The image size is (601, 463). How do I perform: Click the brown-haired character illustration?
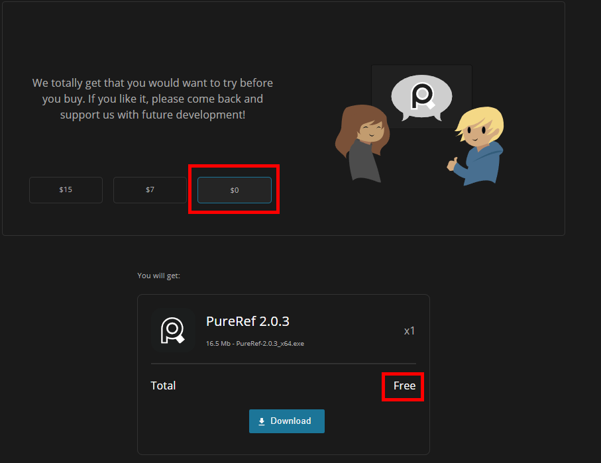[363, 143]
